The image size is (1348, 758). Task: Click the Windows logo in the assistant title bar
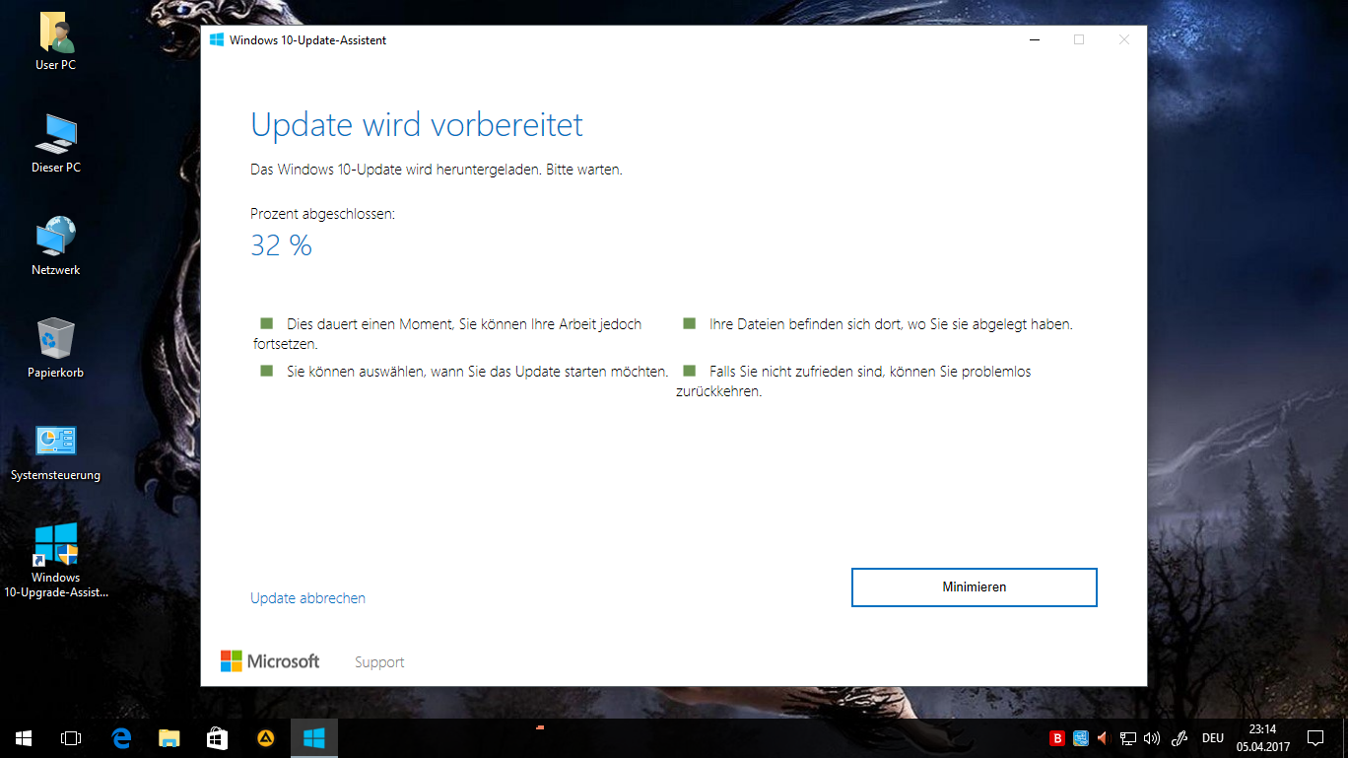[x=216, y=39]
